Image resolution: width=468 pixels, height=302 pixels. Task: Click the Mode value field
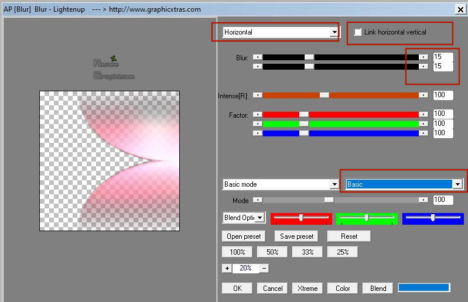click(x=443, y=200)
